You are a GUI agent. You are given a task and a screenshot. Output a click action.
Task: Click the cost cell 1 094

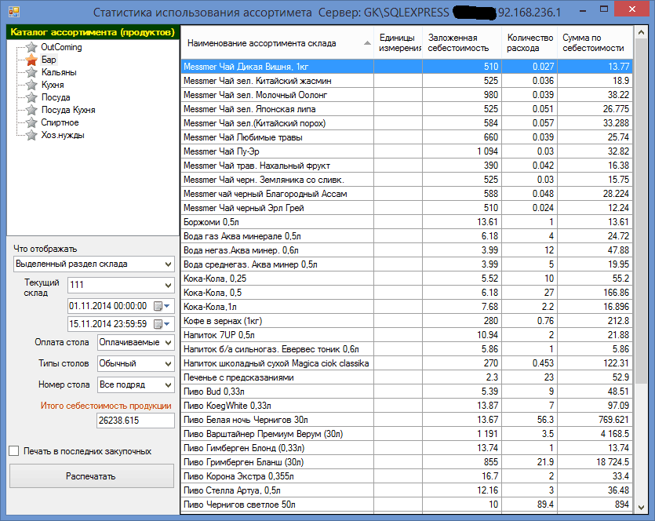tap(462, 151)
